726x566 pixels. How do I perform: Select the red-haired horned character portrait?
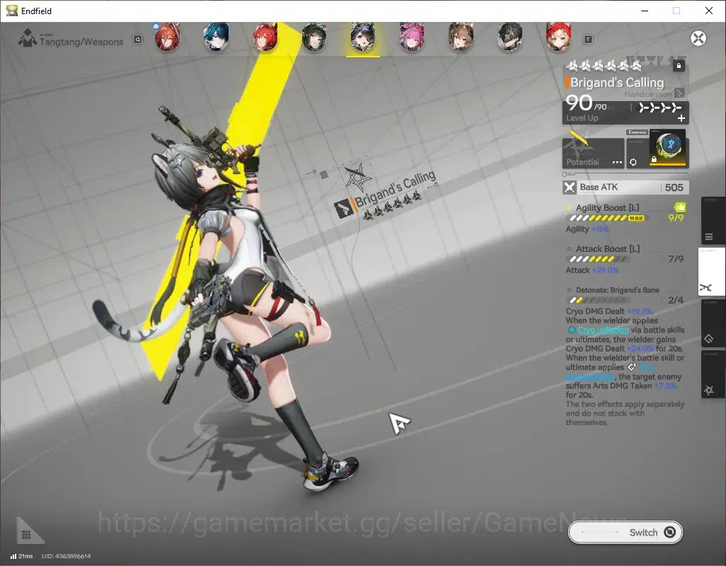(x=265, y=37)
